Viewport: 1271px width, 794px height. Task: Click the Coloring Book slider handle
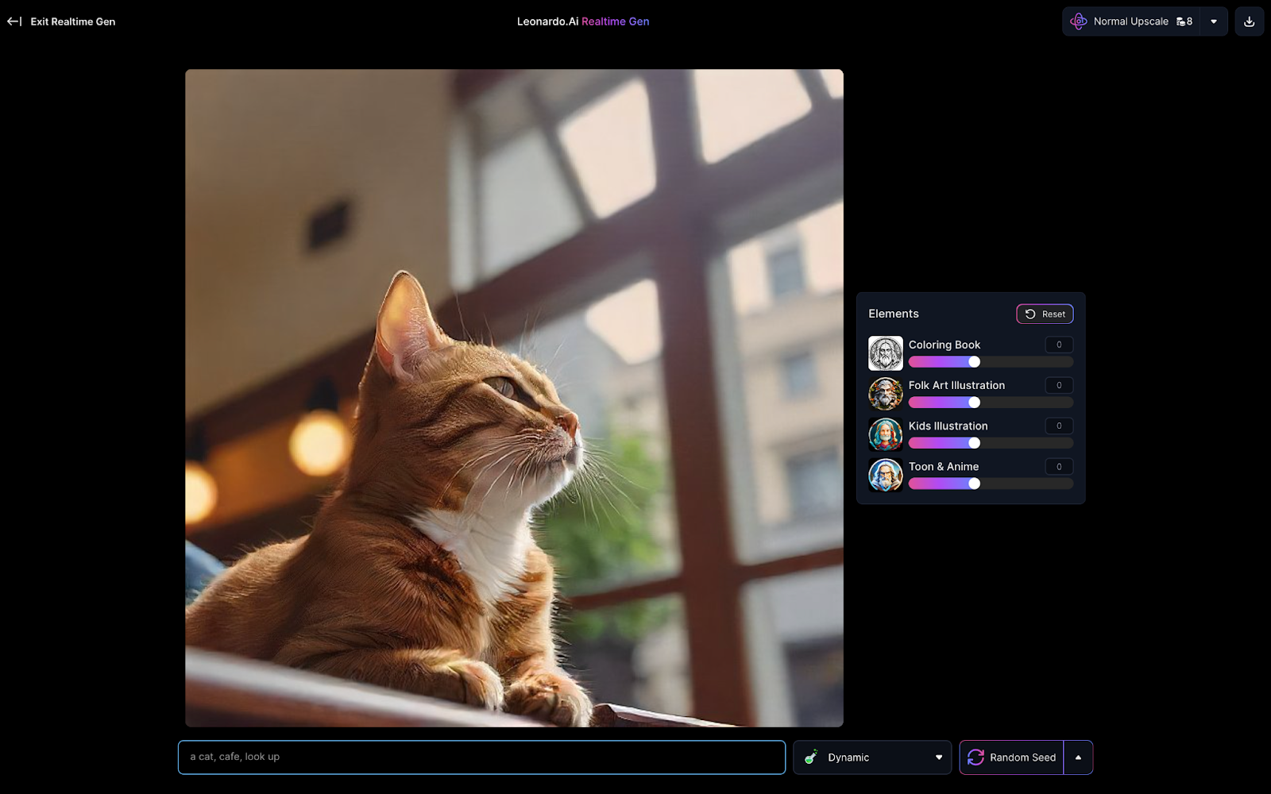[x=974, y=362]
